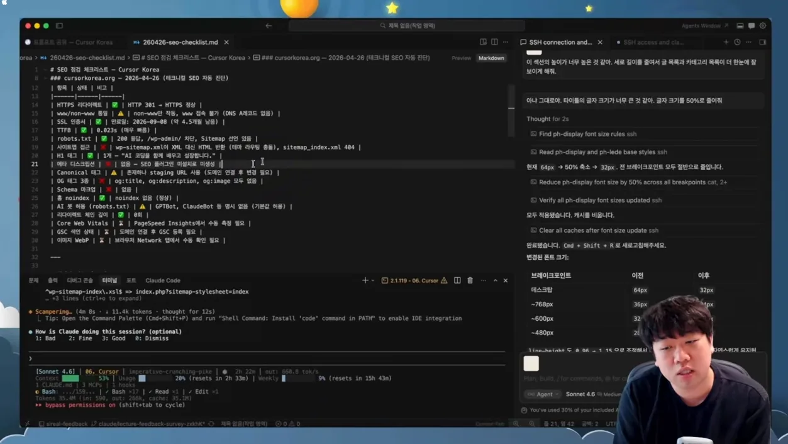Toggle the sidebar layout icon in title bar
The image size is (788, 444).
(60, 26)
